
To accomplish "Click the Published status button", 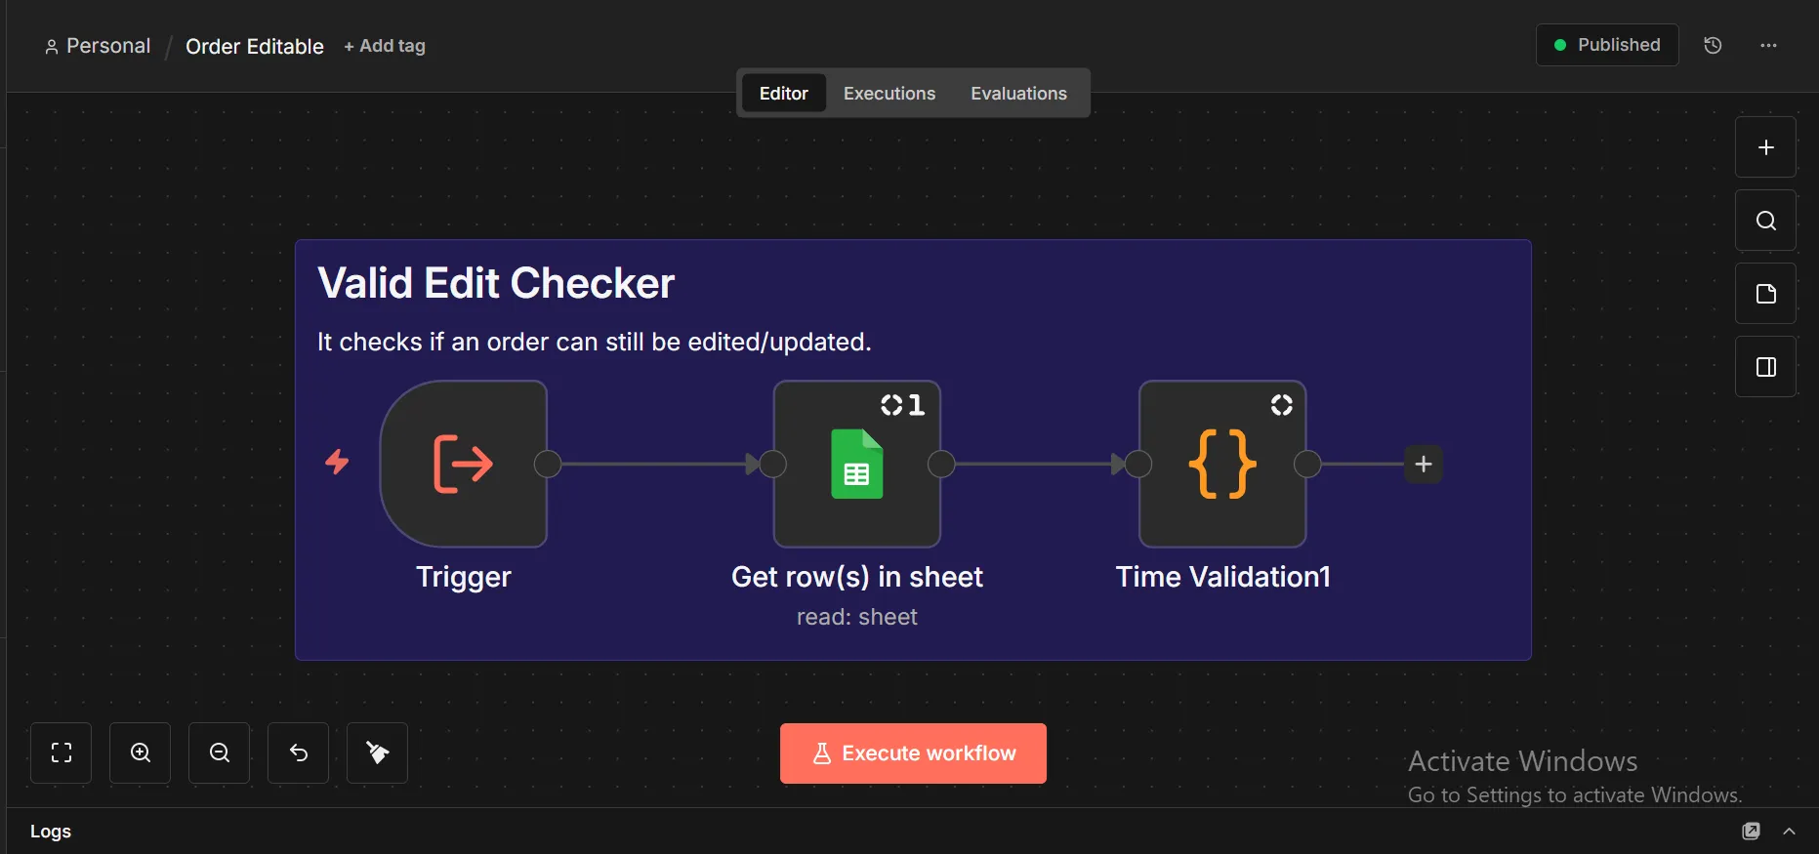I will click(1607, 45).
